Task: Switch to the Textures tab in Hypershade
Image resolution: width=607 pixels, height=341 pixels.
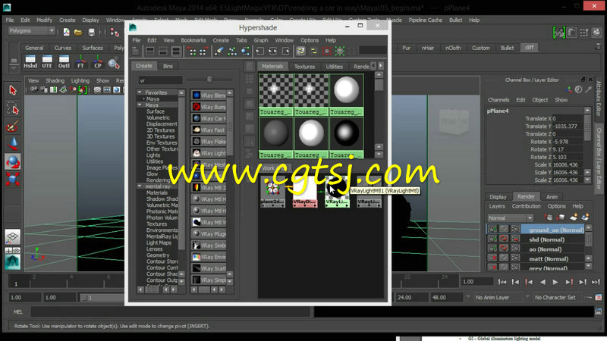Action: click(304, 67)
